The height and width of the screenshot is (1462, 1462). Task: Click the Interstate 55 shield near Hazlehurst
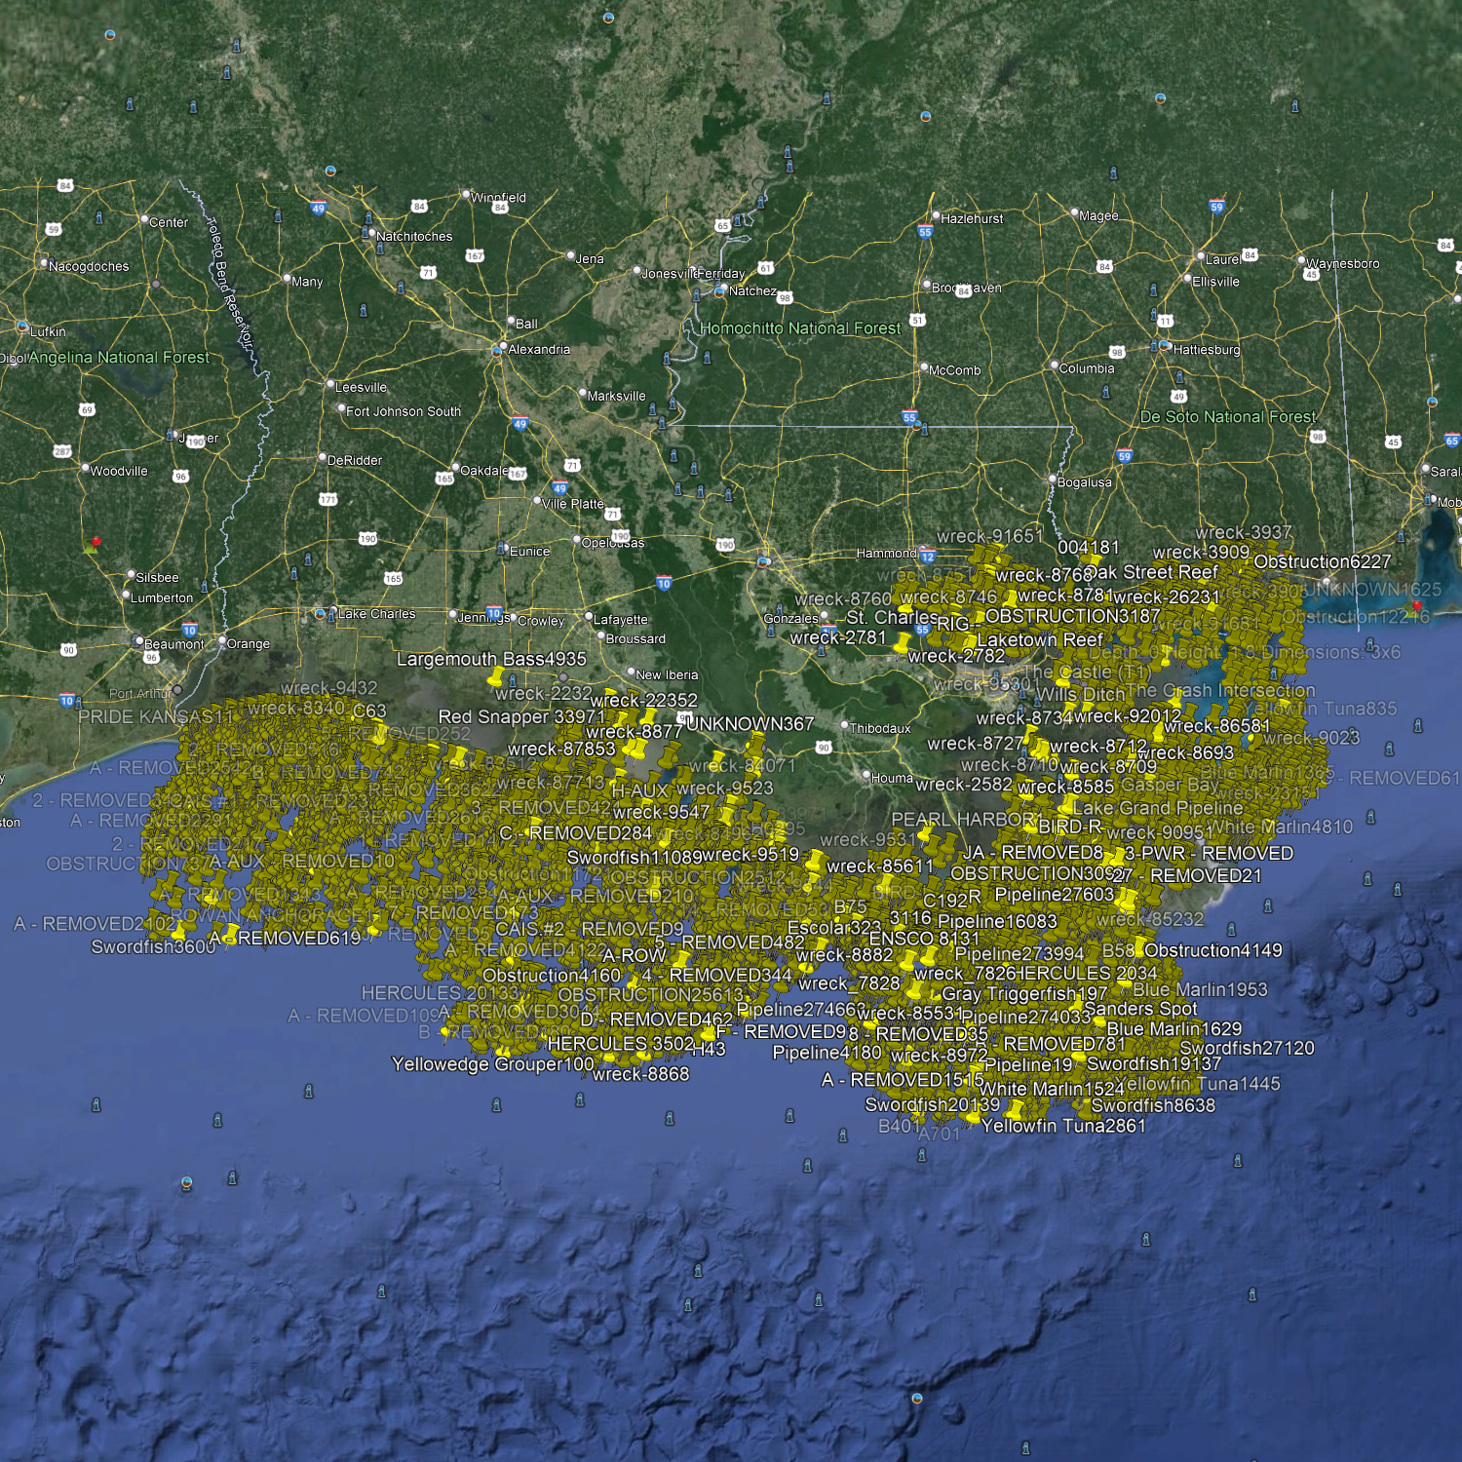coord(925,232)
